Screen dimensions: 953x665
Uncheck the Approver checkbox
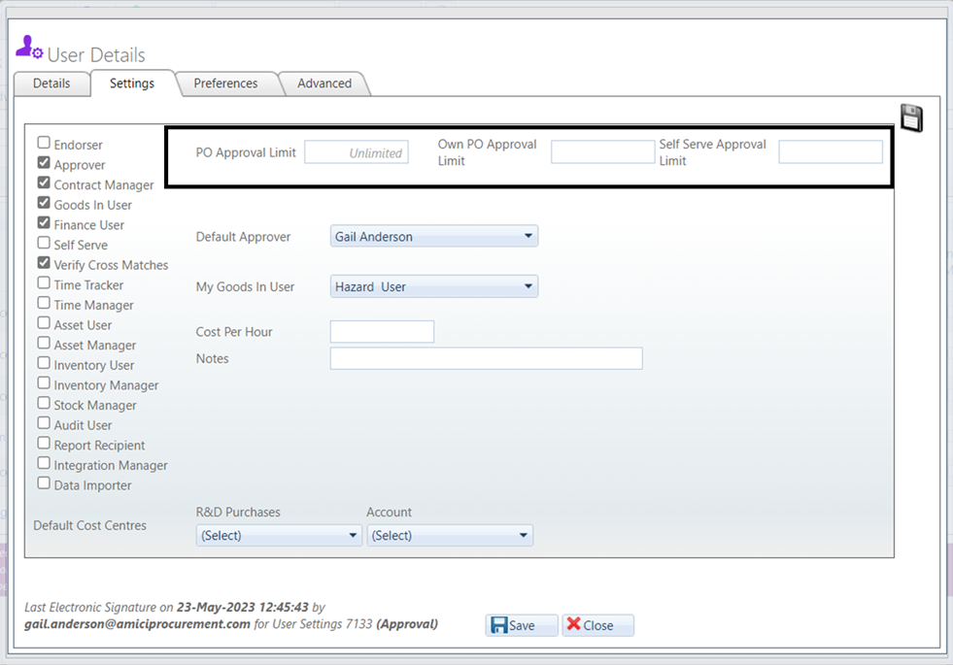coord(43,163)
